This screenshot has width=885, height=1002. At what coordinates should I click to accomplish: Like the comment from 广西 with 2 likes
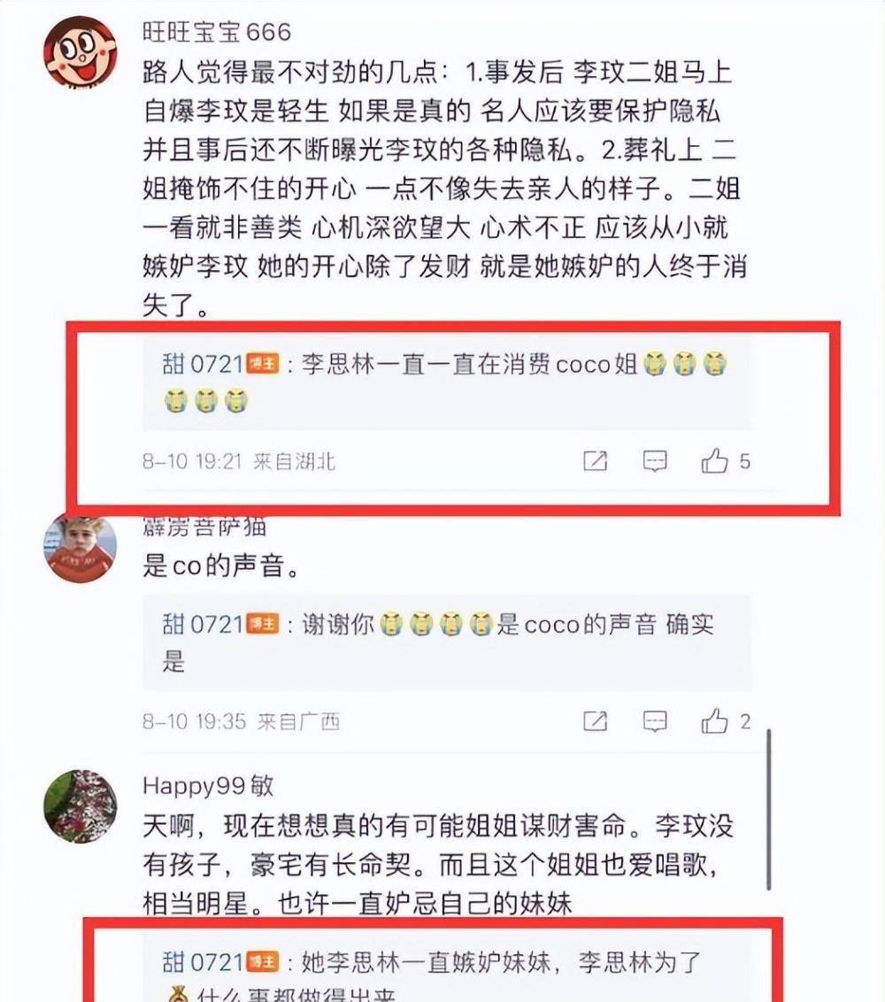tap(714, 721)
